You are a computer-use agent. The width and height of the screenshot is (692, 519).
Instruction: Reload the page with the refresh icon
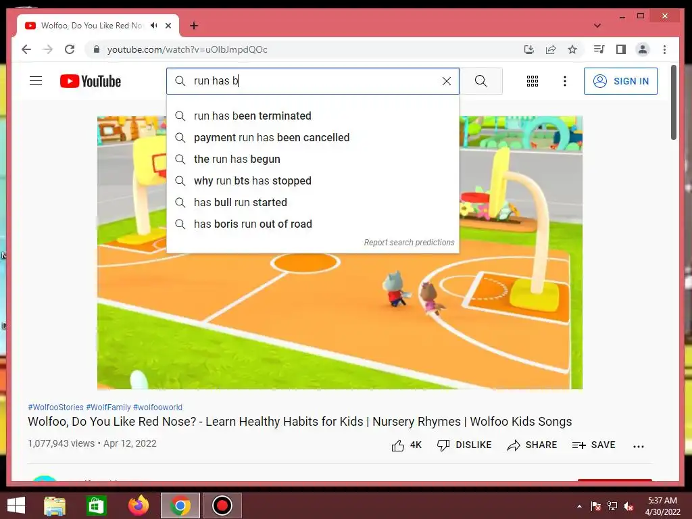70,49
